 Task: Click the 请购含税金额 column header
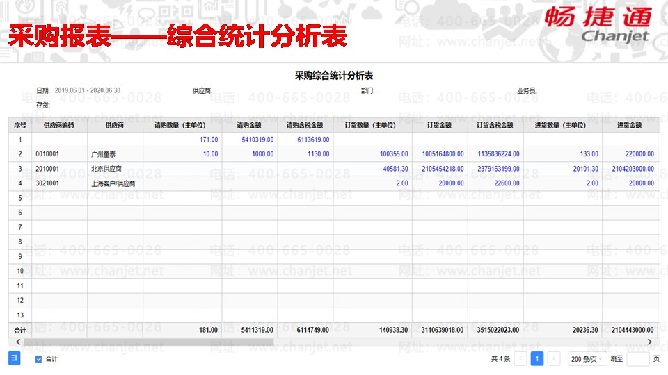[x=305, y=125]
